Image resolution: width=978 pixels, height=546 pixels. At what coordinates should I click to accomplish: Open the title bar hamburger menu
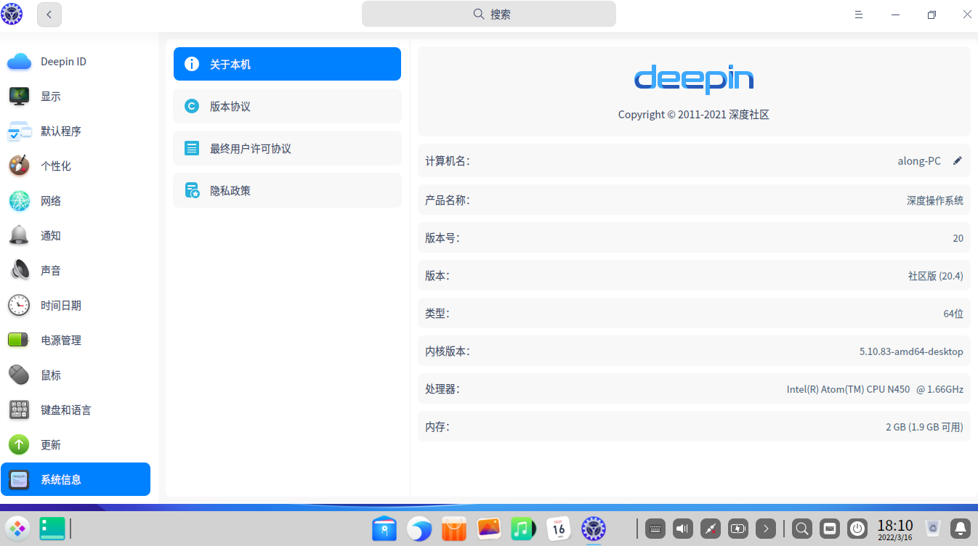click(859, 15)
